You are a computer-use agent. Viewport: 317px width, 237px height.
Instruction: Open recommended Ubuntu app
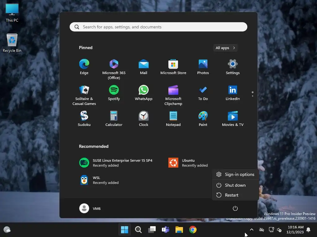coord(189,163)
